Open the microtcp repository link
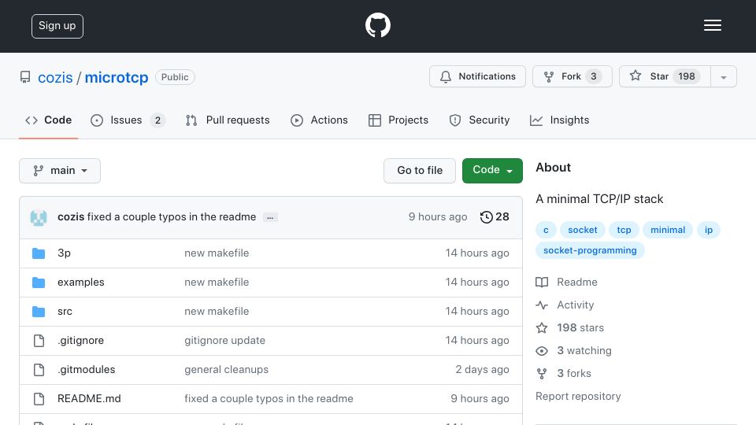756x425 pixels. [x=117, y=77]
